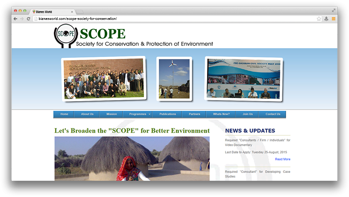Open the Contact Us page

click(273, 114)
